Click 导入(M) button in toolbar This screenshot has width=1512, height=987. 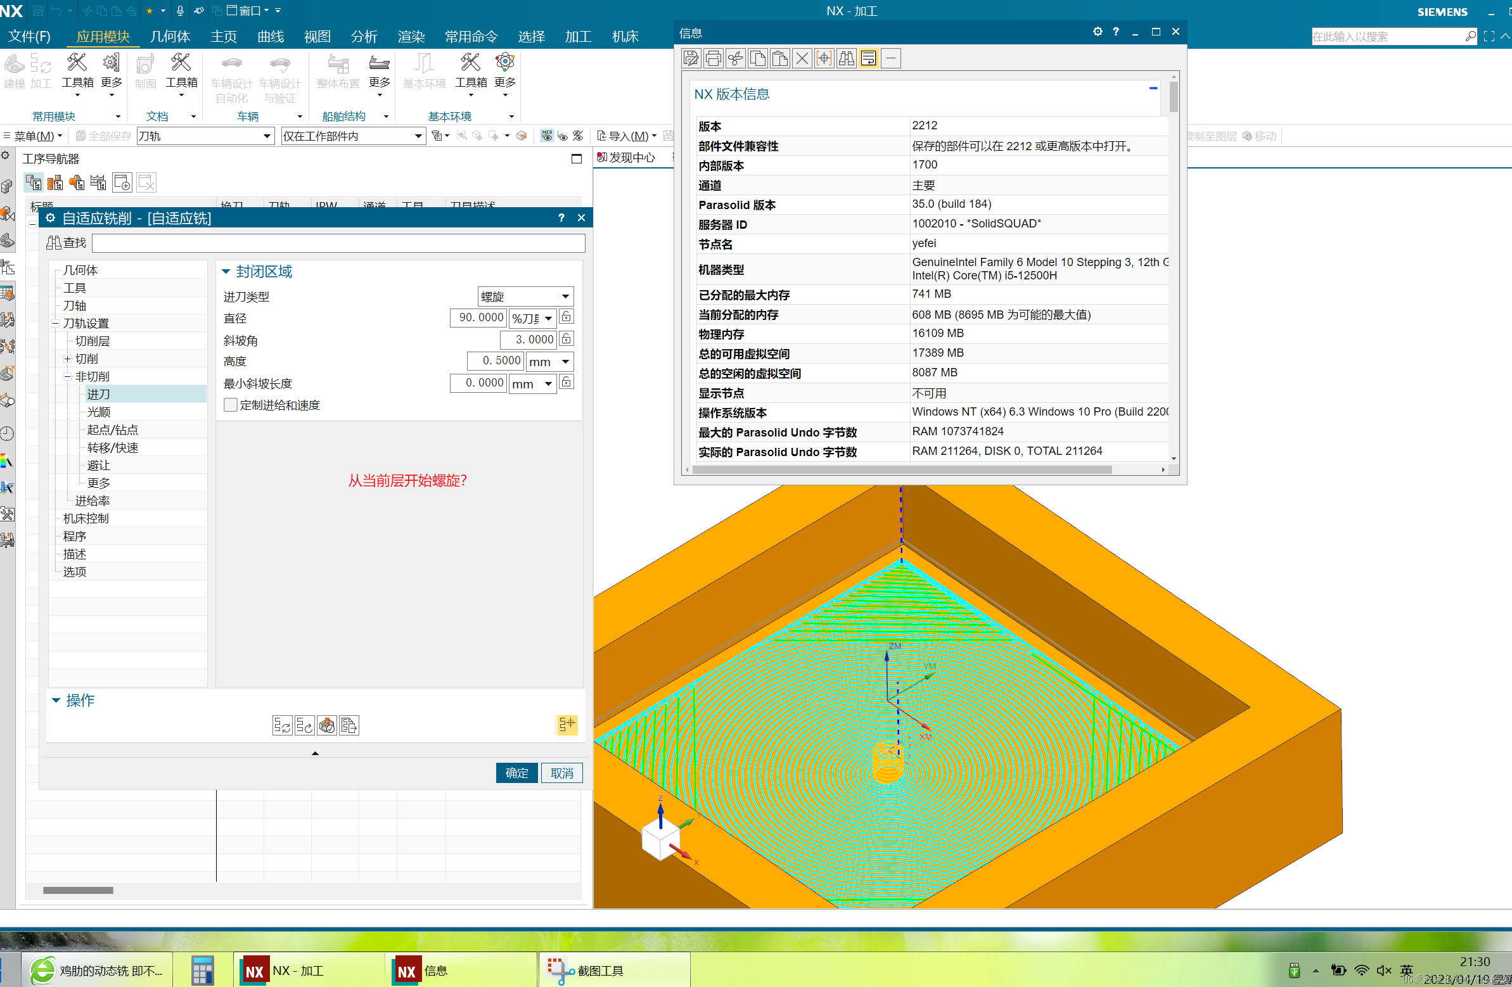626,136
